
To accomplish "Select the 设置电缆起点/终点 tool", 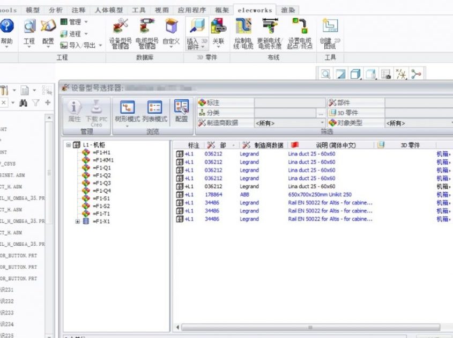I will click(x=300, y=33).
